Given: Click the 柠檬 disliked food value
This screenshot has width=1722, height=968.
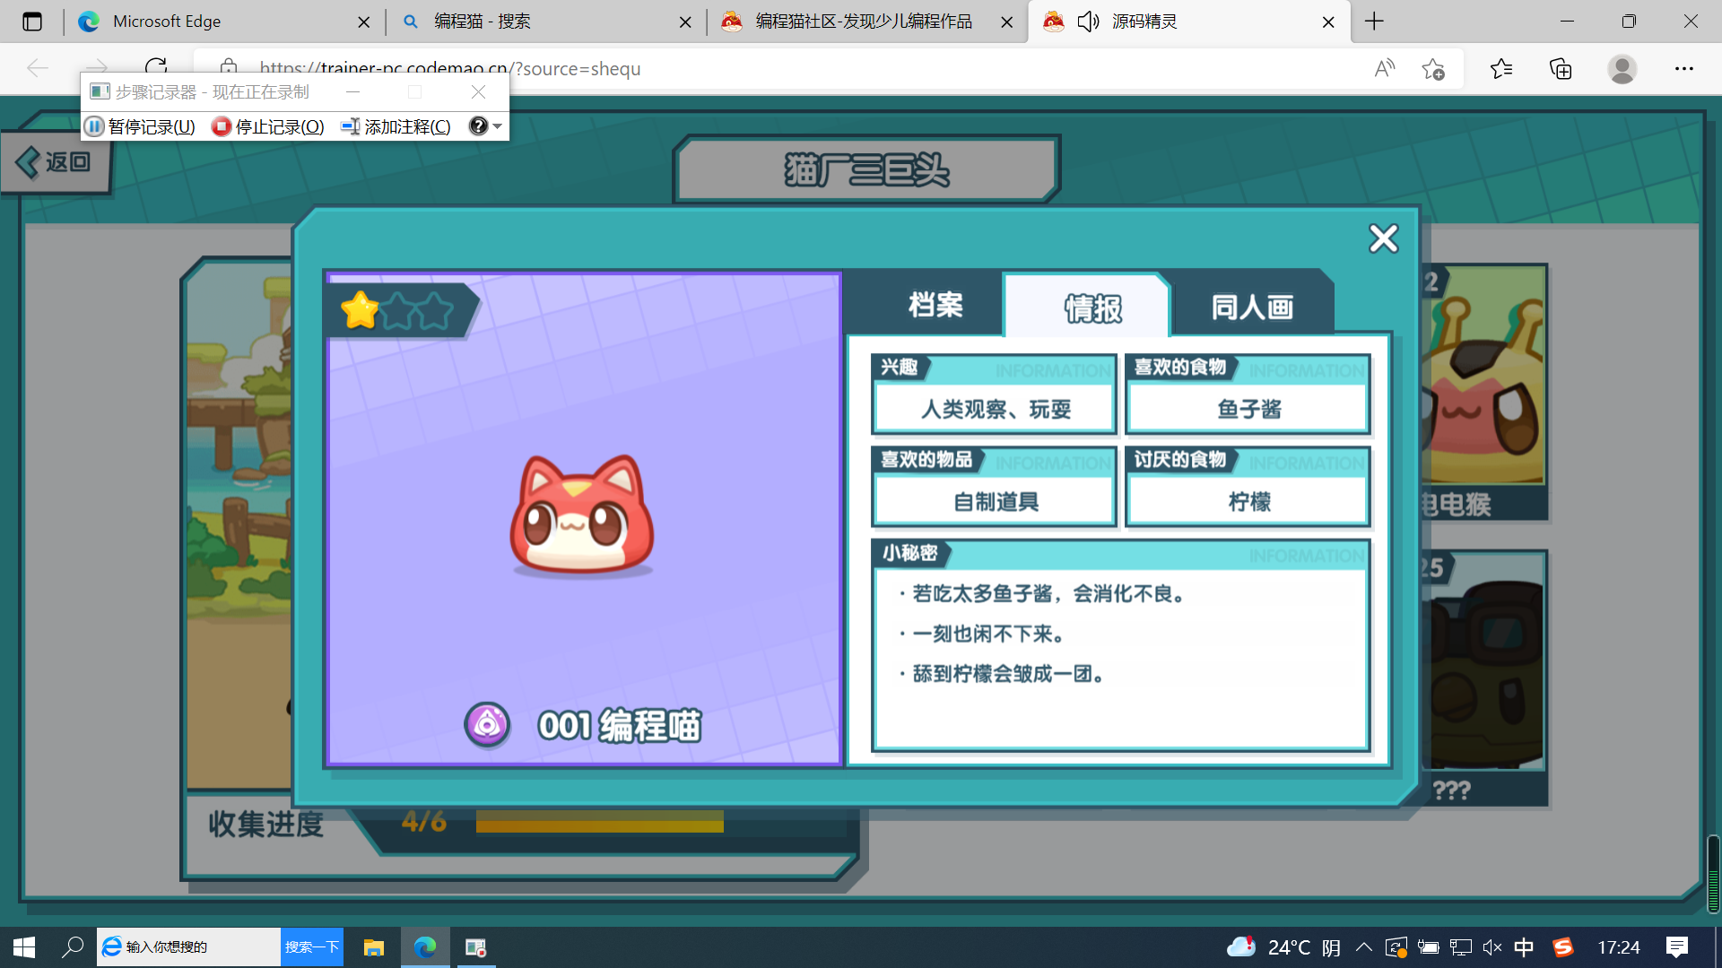Looking at the screenshot, I should tap(1248, 502).
